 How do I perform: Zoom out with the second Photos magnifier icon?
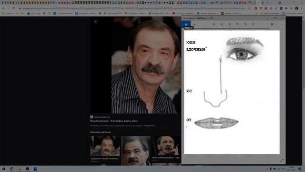coord(222,24)
